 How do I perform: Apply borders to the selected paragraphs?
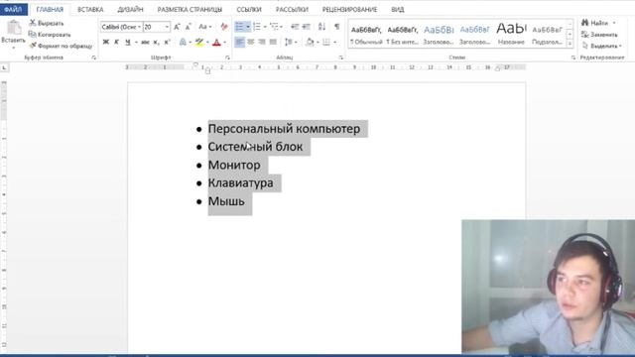[326, 42]
